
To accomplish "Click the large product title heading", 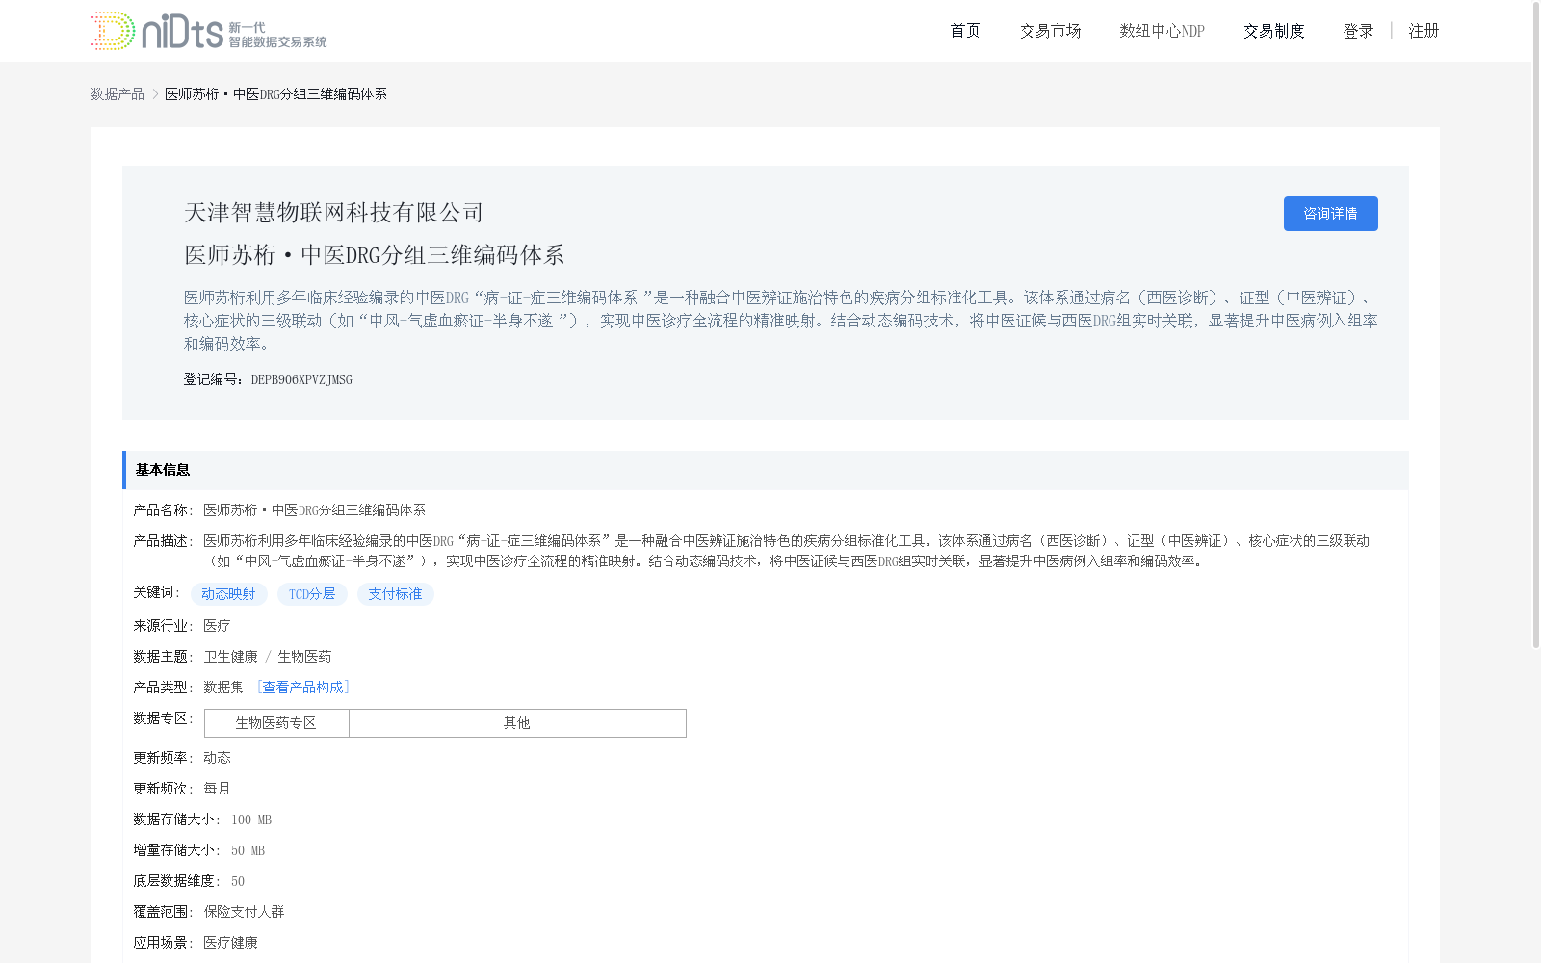I will (x=374, y=255).
